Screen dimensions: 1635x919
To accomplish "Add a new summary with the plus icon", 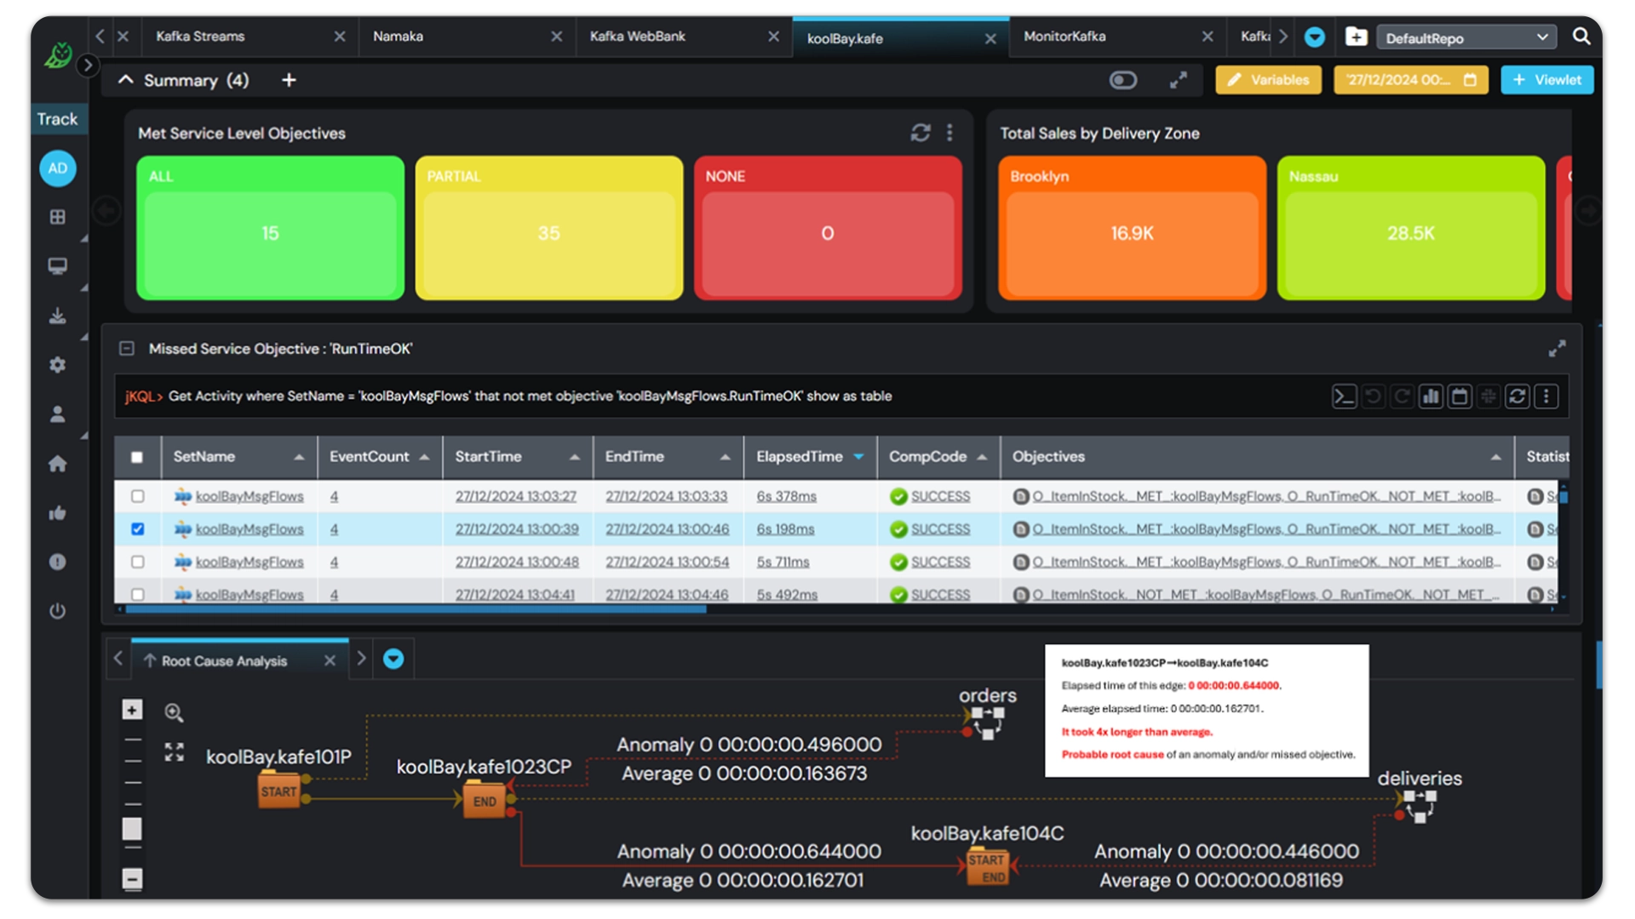I will click(x=289, y=80).
